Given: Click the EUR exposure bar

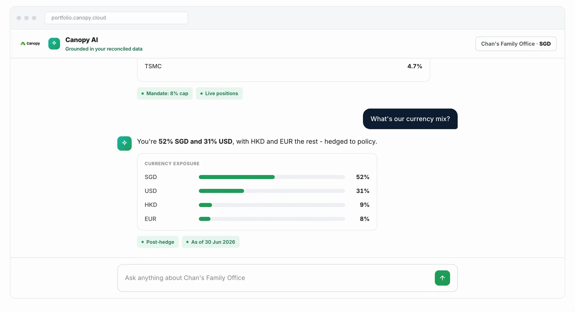Looking at the screenshot, I should click(272, 219).
